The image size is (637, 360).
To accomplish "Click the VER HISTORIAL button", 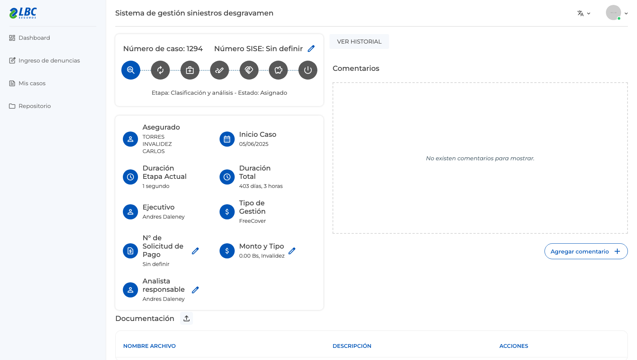I will coord(359,42).
